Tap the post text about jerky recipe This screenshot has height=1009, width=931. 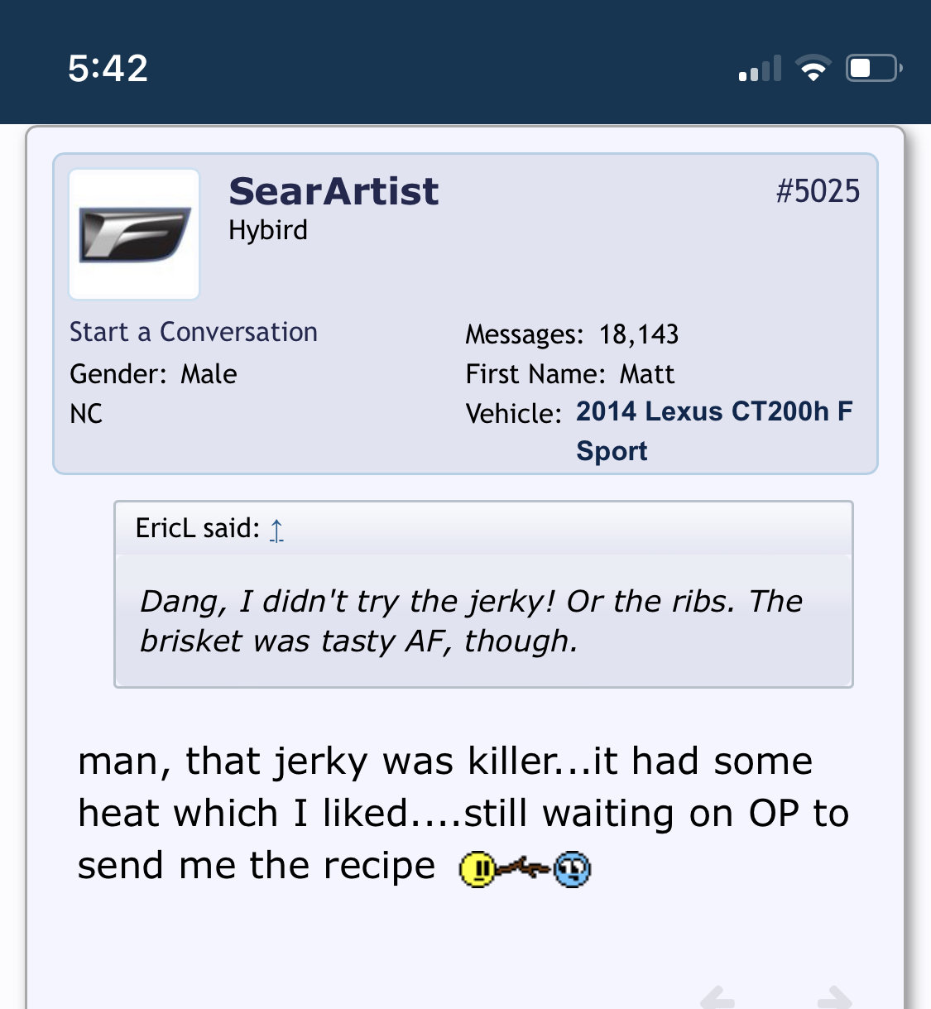463,814
